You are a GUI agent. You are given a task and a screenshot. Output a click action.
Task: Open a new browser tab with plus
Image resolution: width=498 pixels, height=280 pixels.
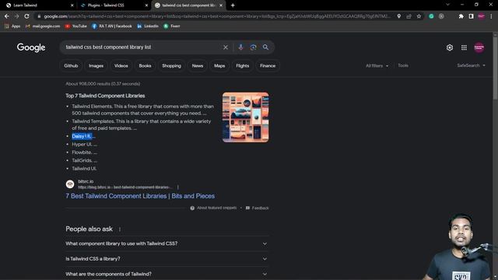[x=233, y=5]
